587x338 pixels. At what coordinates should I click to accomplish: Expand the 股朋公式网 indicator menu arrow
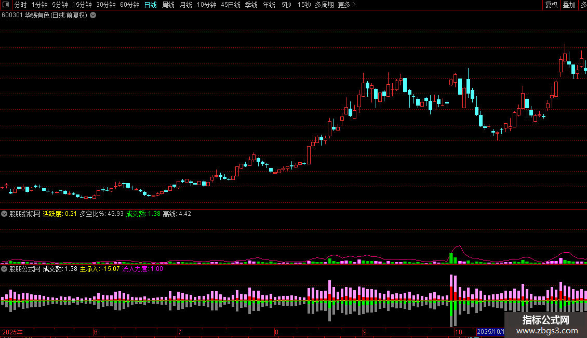coord(4,269)
